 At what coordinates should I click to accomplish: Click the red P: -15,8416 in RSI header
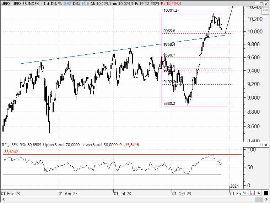[x=129, y=145]
